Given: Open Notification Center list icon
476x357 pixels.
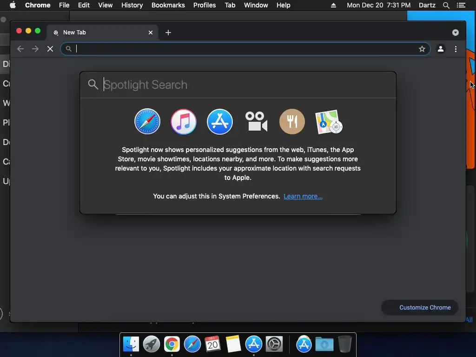Looking at the screenshot, I should 461,5.
